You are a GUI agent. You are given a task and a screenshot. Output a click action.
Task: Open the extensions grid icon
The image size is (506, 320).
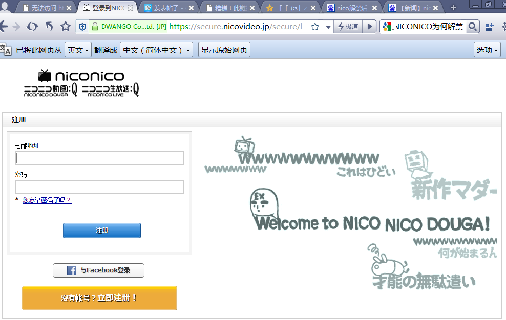[x=489, y=27]
